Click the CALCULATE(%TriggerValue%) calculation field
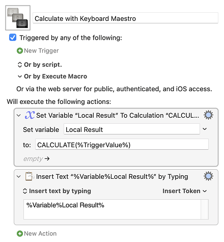Screen dimensions: 224x242 coord(122,145)
